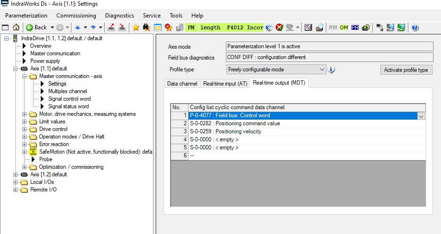441x234 pixels.
Task: Expand the Limit values folder
Action: coord(25,121)
